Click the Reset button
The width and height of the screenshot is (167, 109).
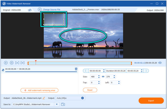(x=90, y=90)
